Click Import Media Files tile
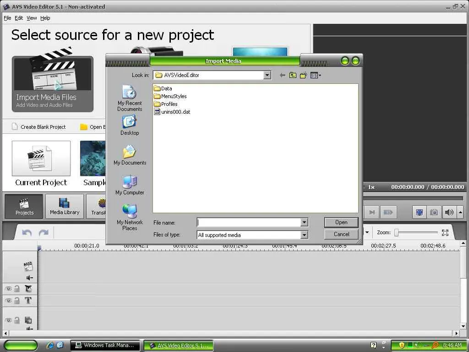Viewport: 469px width, 352px height. coord(53,84)
